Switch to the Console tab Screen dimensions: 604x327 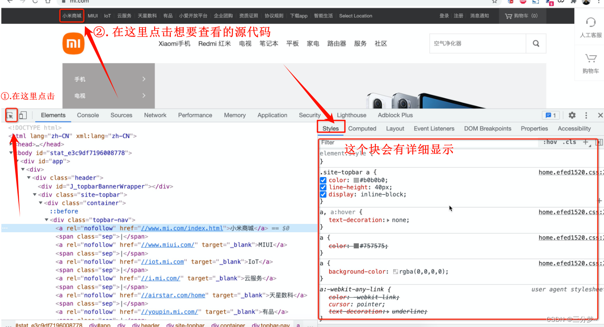coord(88,115)
